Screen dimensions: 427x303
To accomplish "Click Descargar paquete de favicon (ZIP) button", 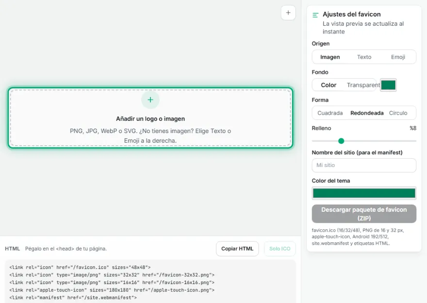I will pos(364,214).
